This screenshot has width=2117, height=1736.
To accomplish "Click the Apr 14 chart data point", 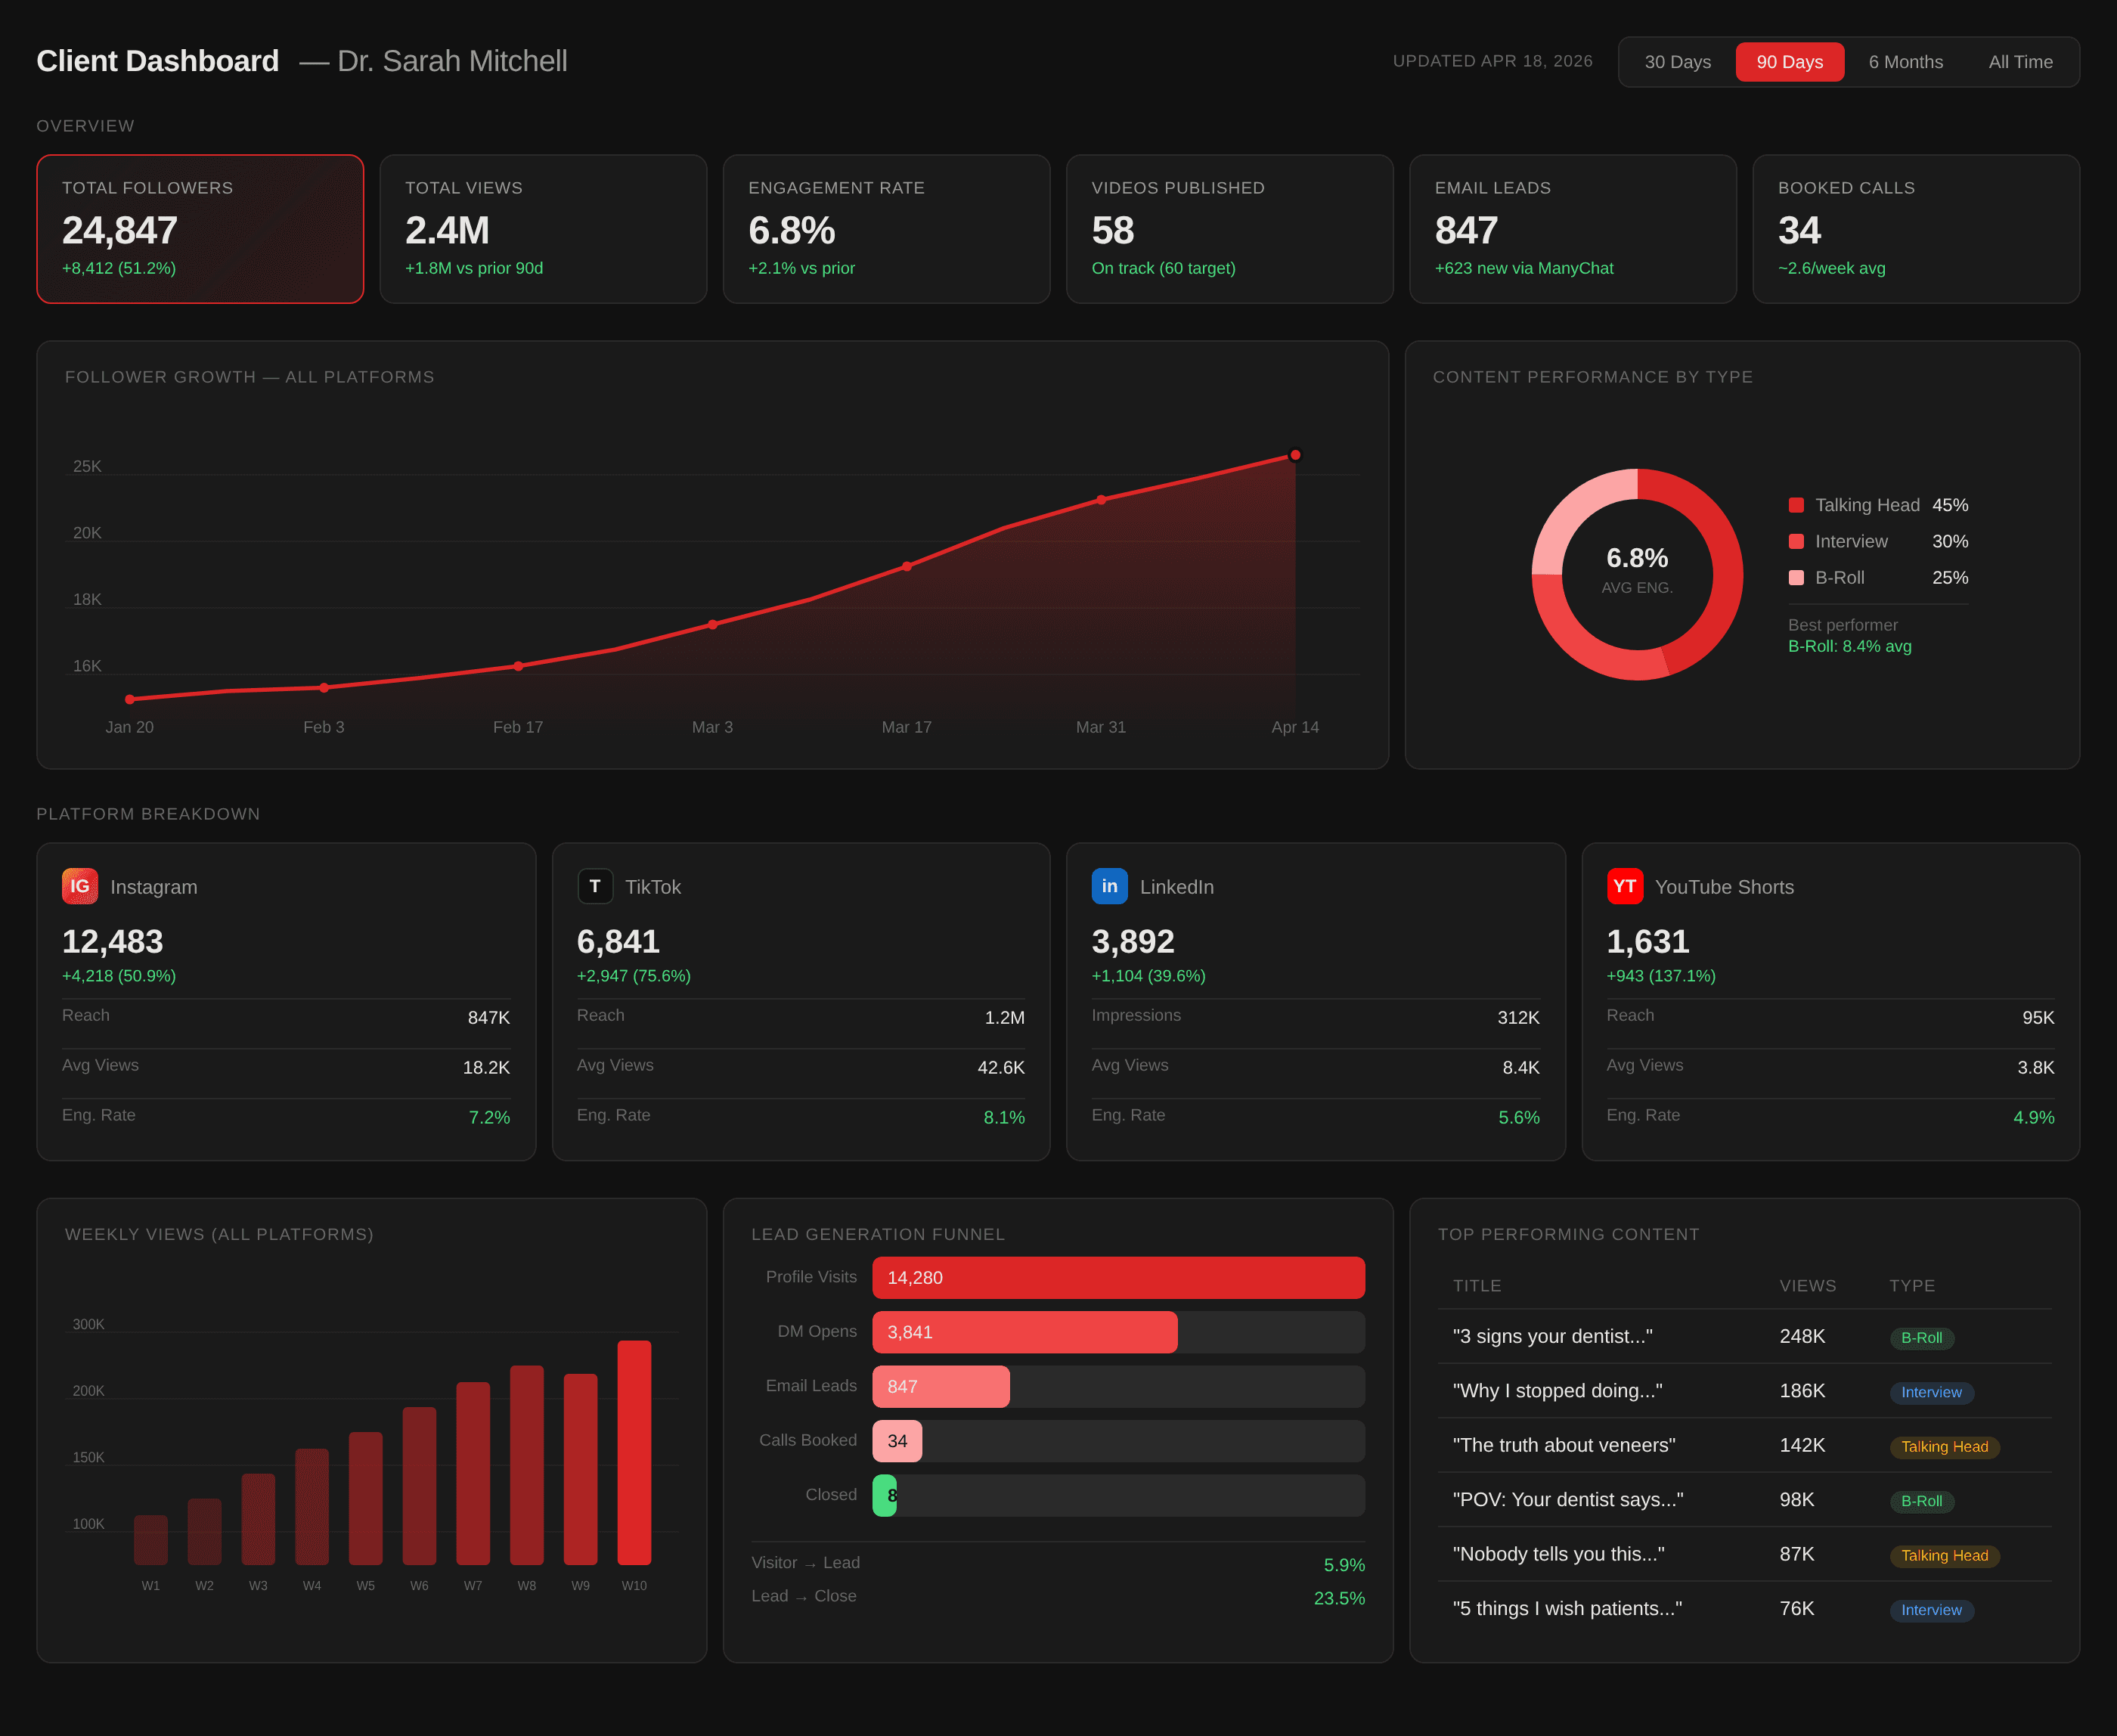I will pos(1295,455).
